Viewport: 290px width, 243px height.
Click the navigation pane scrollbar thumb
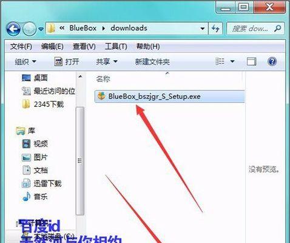tap(80, 161)
